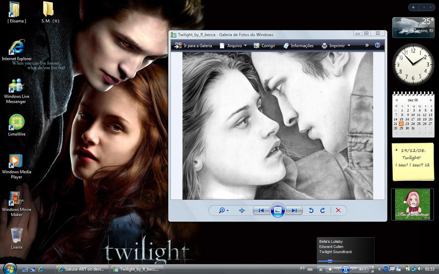The height and width of the screenshot is (274, 439).
Task: Click Windows Live Messenger tray icon
Action: tap(398, 269)
